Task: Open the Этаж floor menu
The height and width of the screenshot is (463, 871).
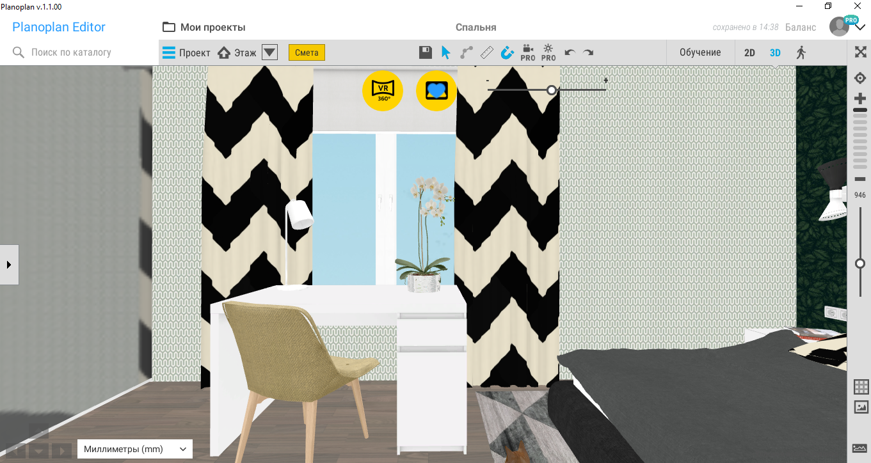Action: click(237, 52)
